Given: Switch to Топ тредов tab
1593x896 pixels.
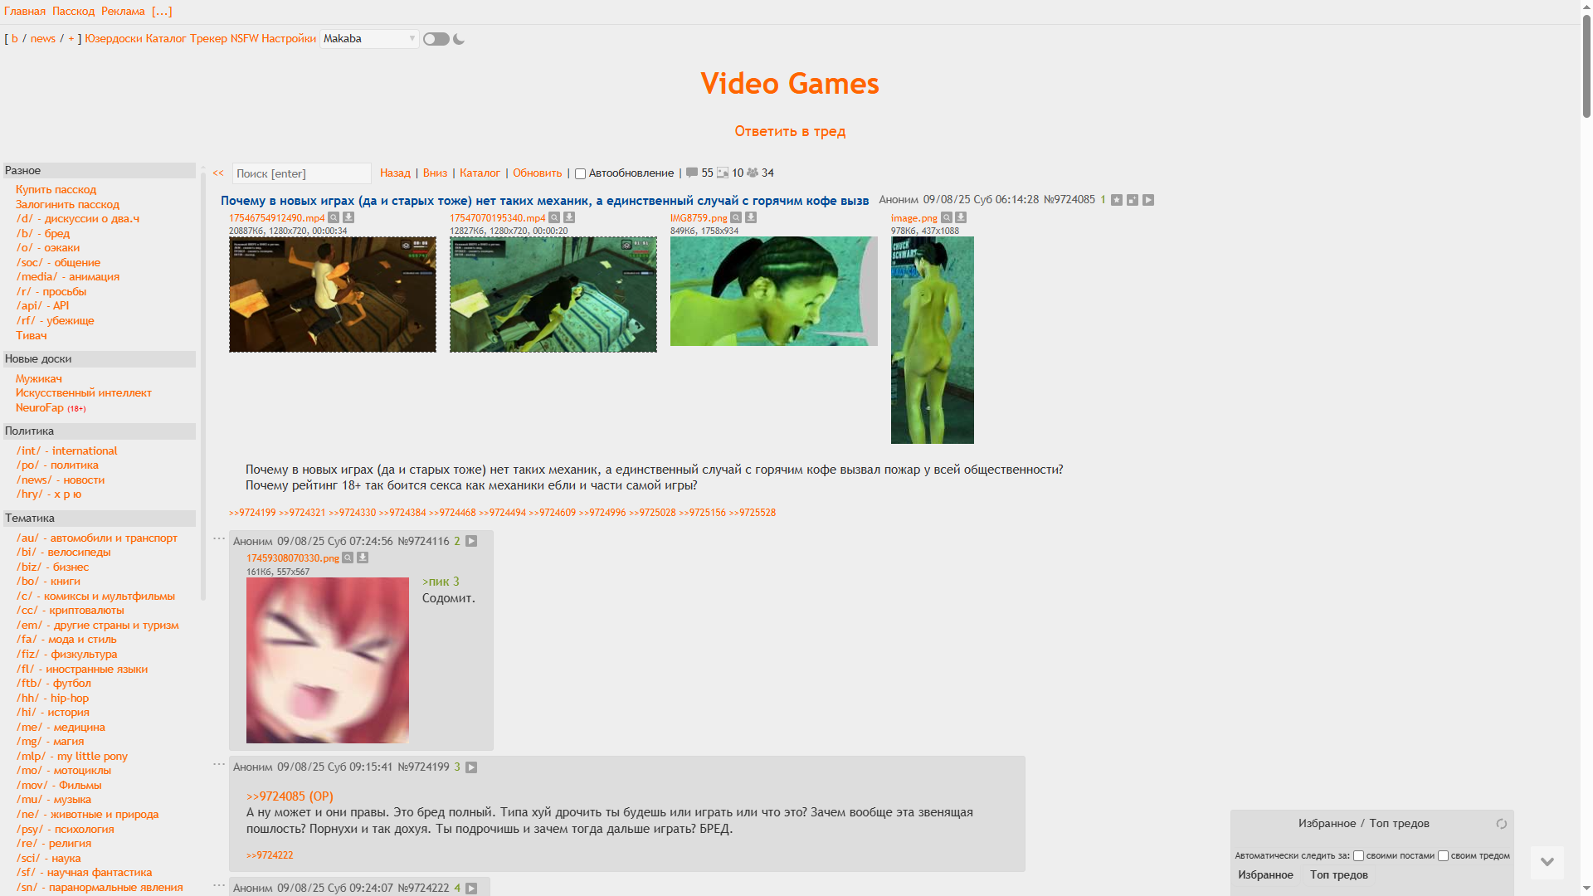Looking at the screenshot, I should (x=1338, y=874).
